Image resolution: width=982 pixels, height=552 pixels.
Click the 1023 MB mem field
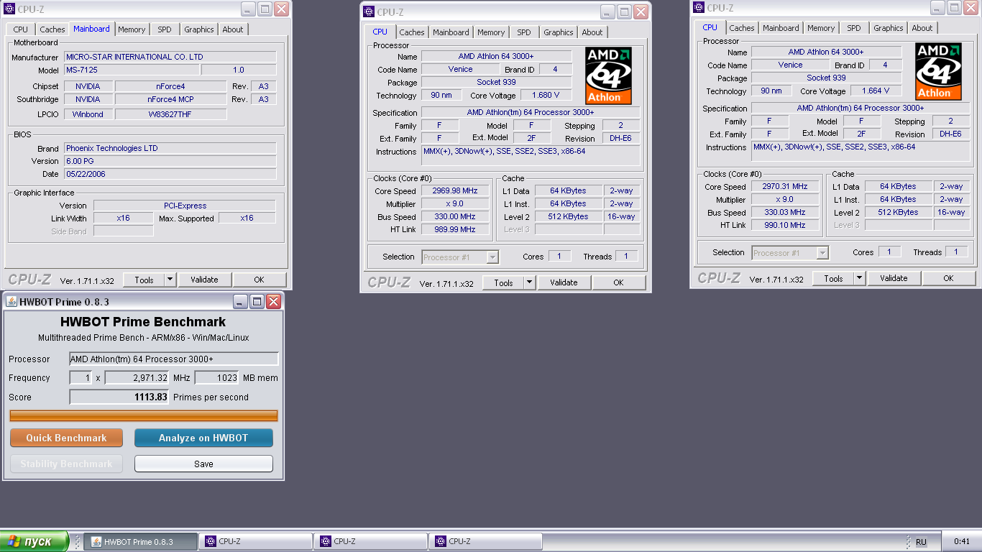tap(216, 377)
